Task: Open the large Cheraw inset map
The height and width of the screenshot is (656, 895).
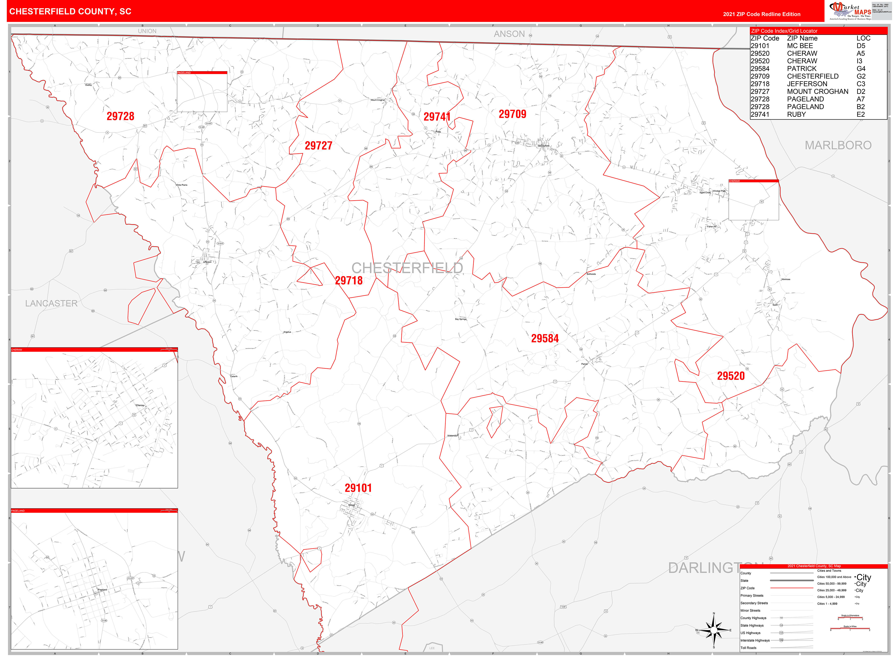Action: click(94, 418)
